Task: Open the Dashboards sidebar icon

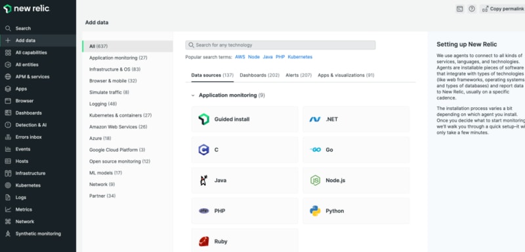Action: click(x=8, y=113)
